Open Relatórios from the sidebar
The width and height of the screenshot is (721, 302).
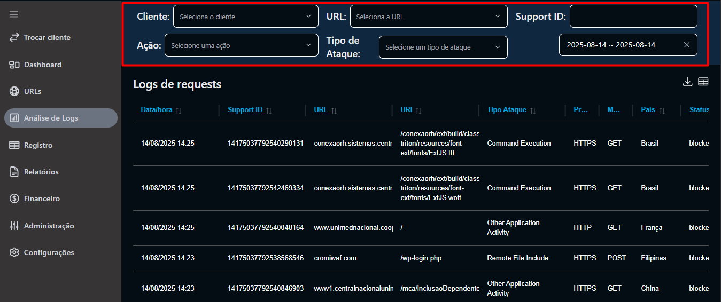tap(41, 172)
